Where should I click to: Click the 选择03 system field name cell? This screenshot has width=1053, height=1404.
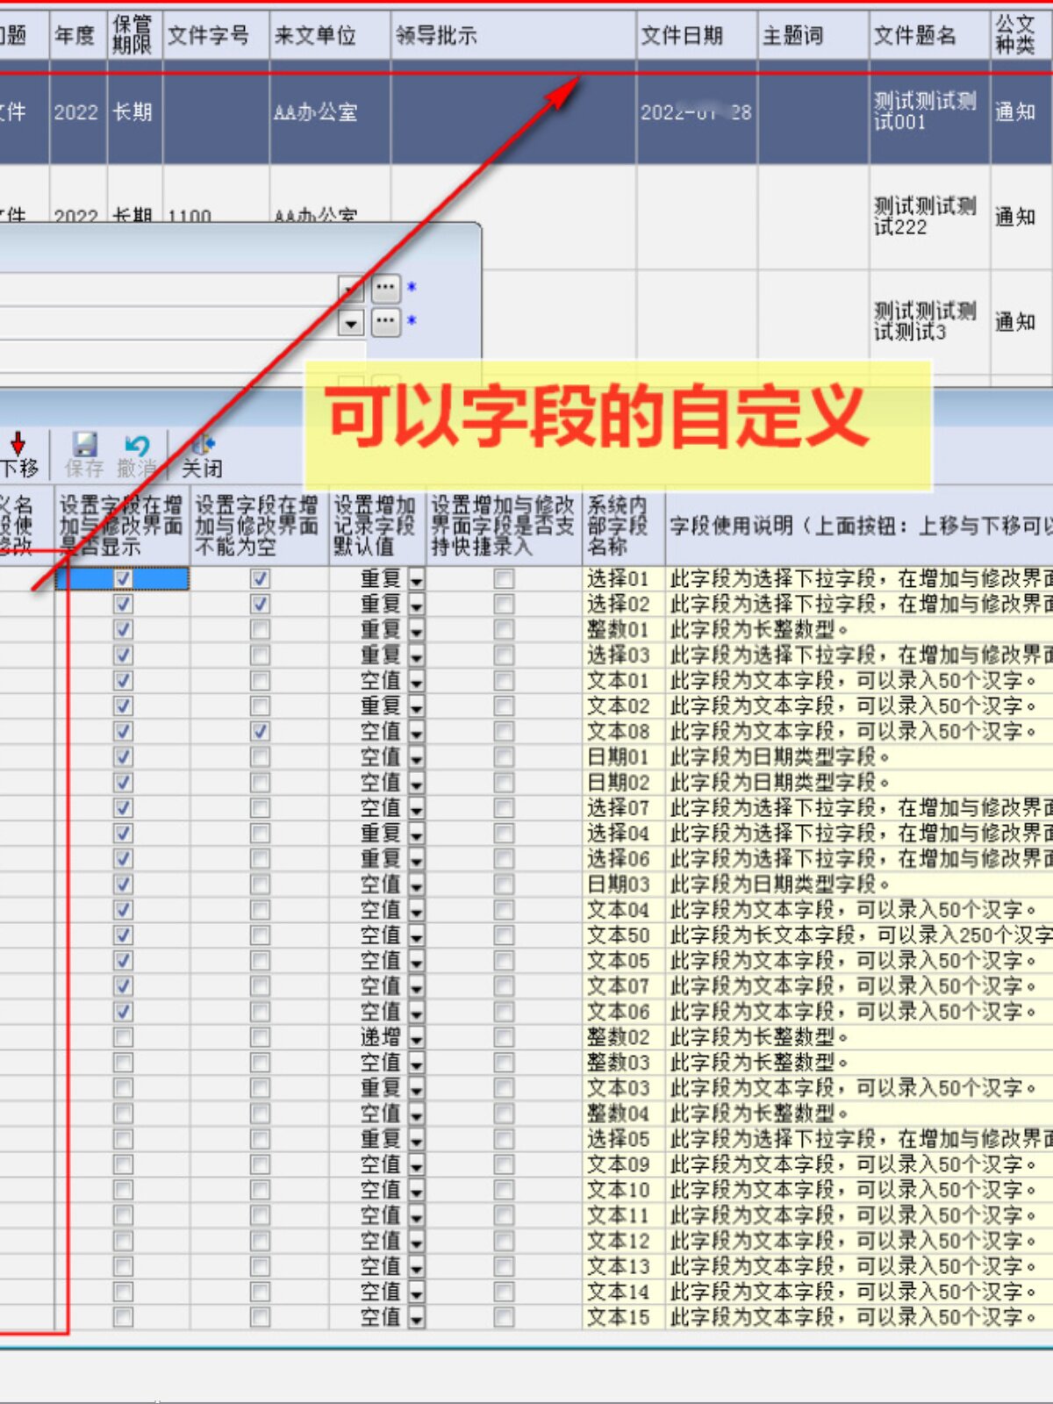pyautogui.click(x=624, y=655)
